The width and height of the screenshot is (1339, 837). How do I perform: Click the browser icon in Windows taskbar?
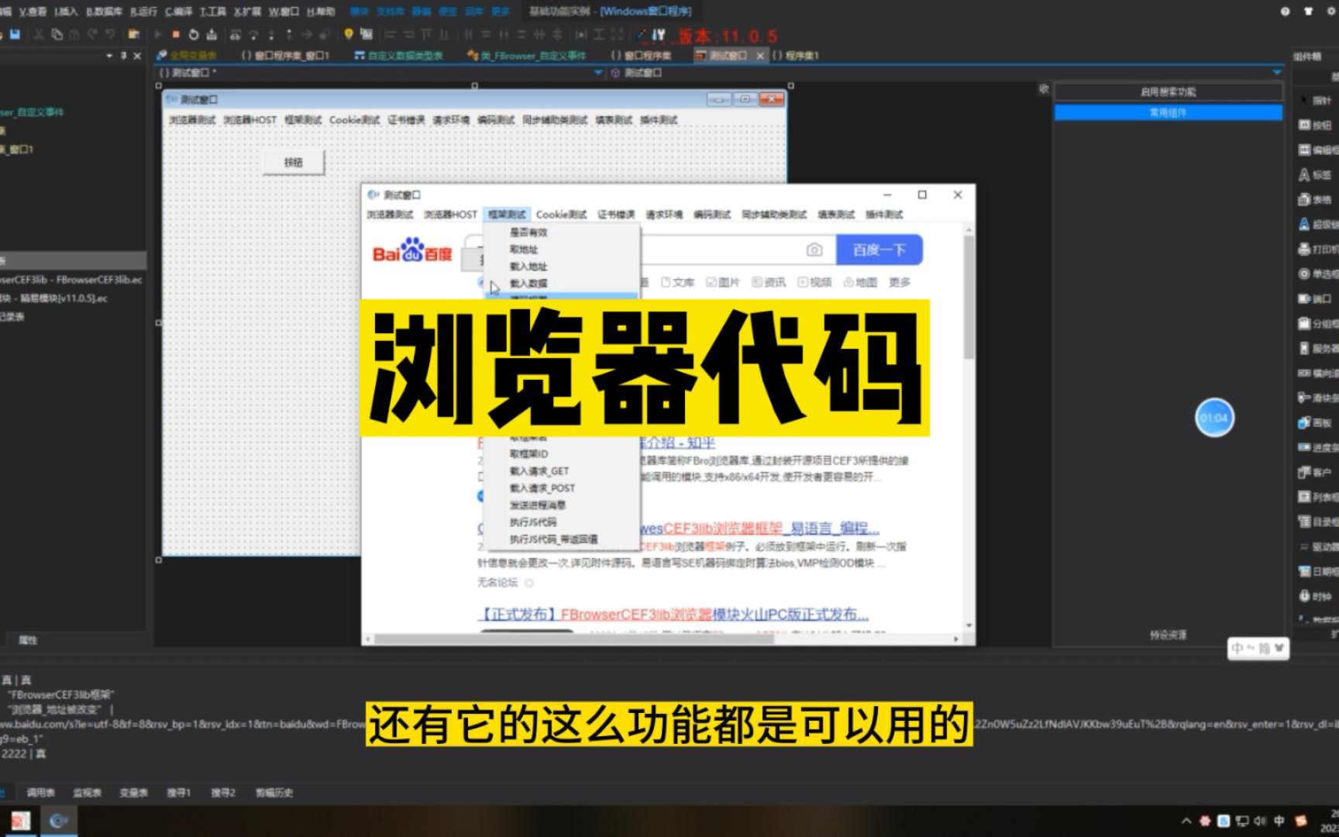pos(59,821)
